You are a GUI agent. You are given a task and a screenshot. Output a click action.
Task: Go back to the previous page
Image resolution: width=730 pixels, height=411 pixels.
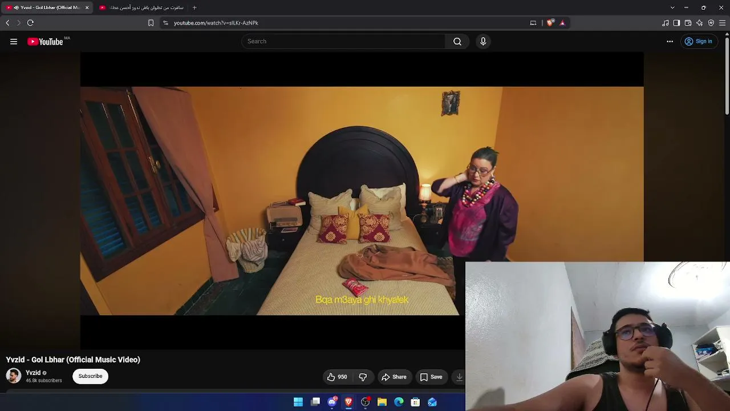(x=7, y=23)
